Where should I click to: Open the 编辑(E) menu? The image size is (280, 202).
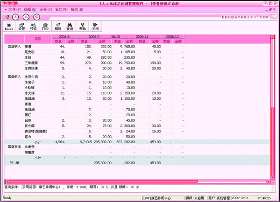[x=30, y=9]
